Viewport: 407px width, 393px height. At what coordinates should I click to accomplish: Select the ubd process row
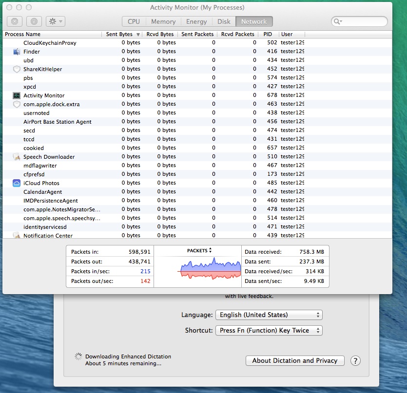click(x=197, y=60)
